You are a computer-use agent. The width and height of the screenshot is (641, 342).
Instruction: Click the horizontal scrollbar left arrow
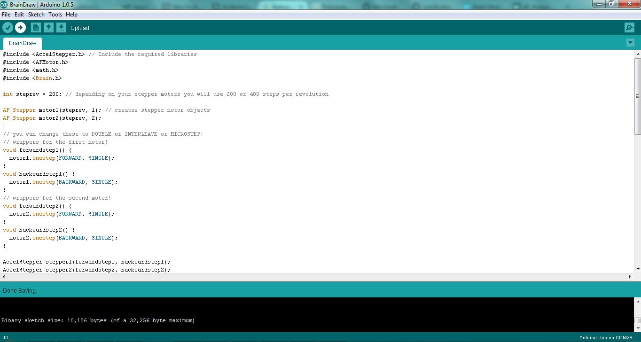click(3, 277)
